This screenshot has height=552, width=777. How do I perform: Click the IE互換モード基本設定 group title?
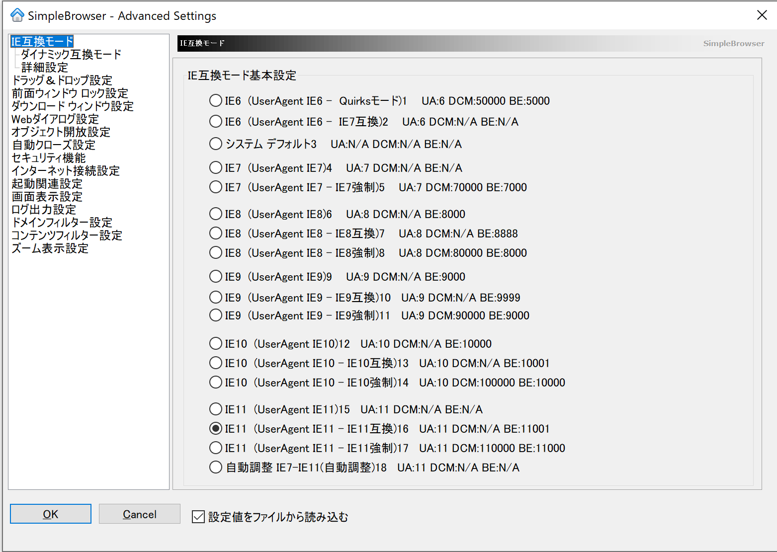pos(242,76)
